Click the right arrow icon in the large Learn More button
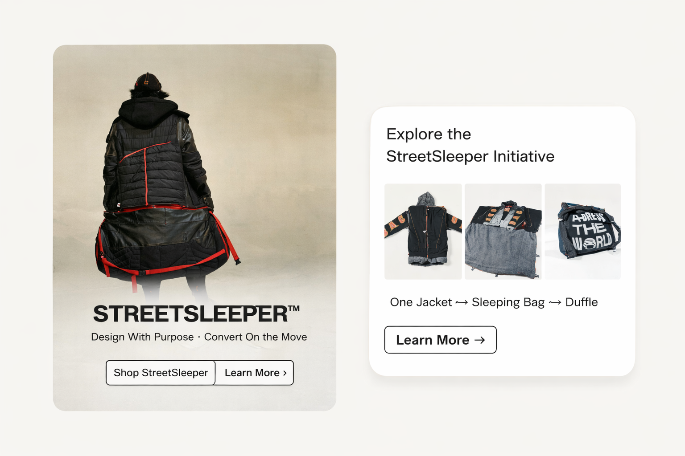 tap(480, 340)
